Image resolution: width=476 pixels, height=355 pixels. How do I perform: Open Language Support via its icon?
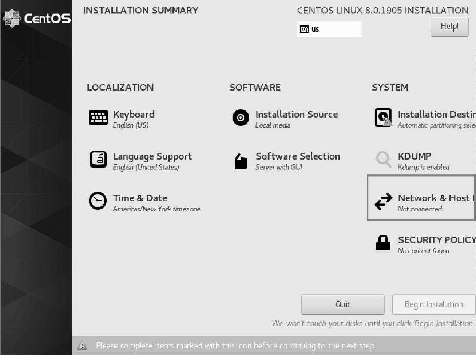pyautogui.click(x=98, y=160)
